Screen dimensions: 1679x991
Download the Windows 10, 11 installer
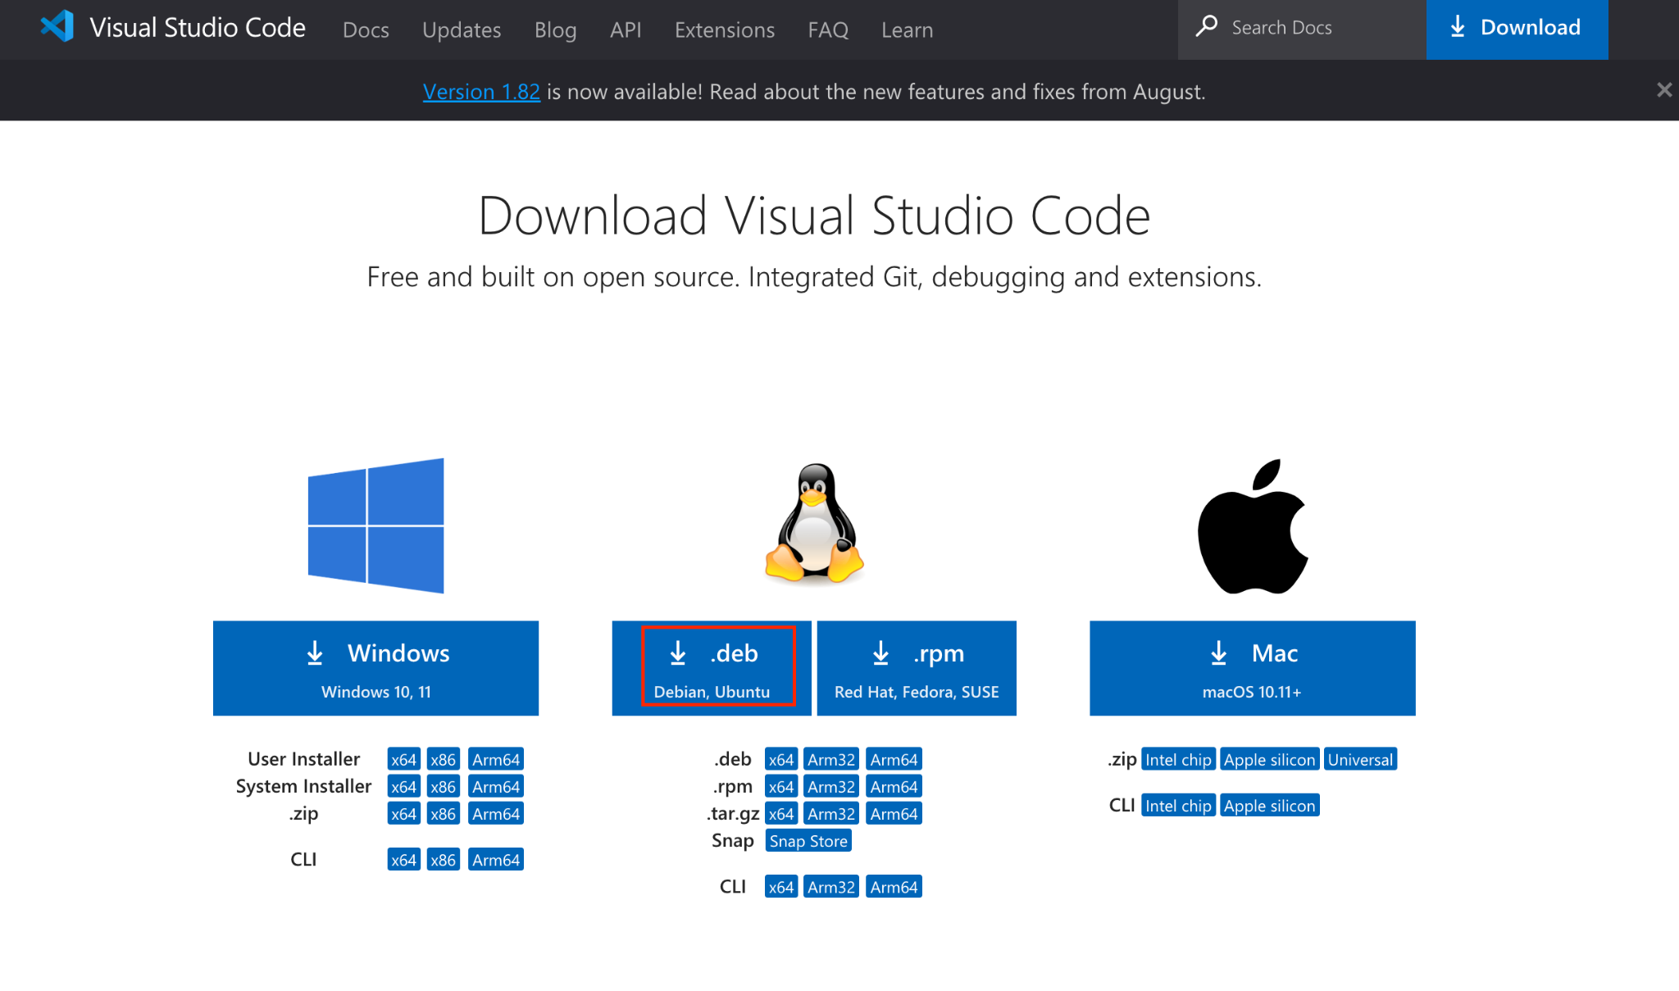(375, 668)
